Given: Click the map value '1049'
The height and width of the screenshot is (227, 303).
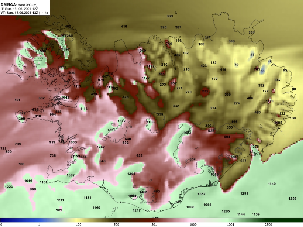Looking at the screenshot, I should (142, 51).
